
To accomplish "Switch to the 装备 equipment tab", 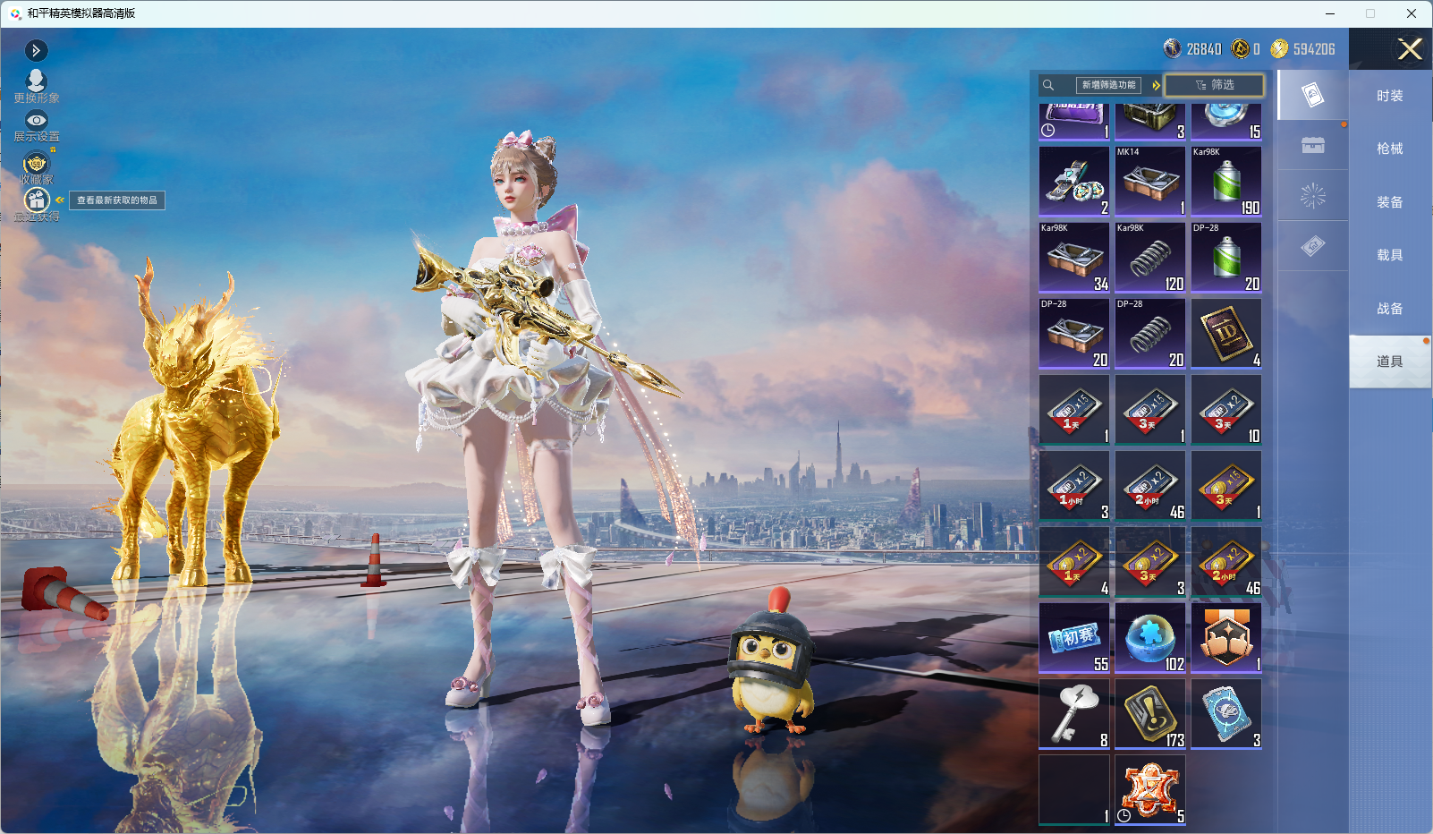I will 1390,202.
